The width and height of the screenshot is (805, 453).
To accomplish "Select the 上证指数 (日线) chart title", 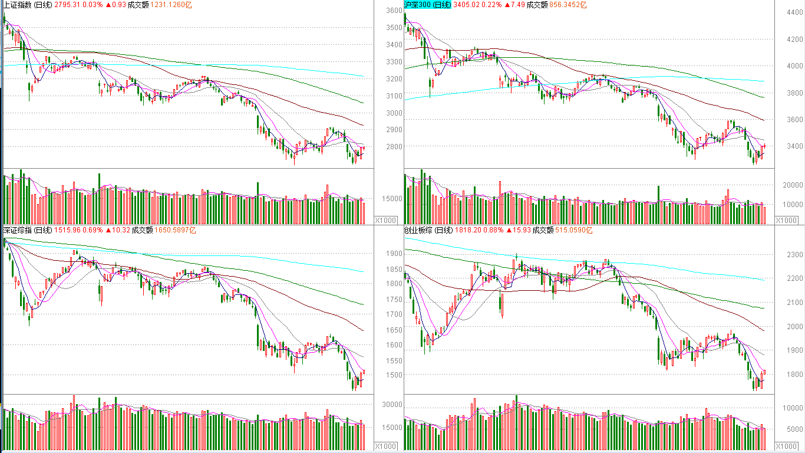I will (x=27, y=5).
